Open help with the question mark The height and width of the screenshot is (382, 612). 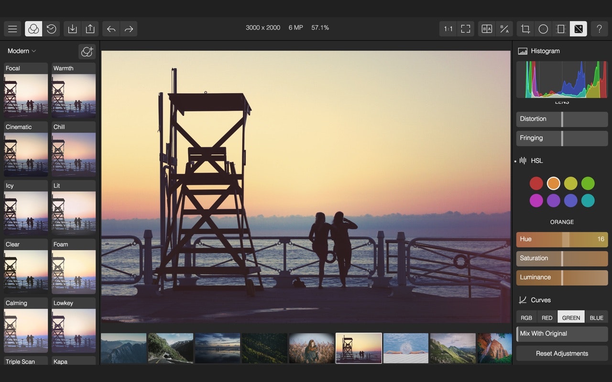[599, 29]
